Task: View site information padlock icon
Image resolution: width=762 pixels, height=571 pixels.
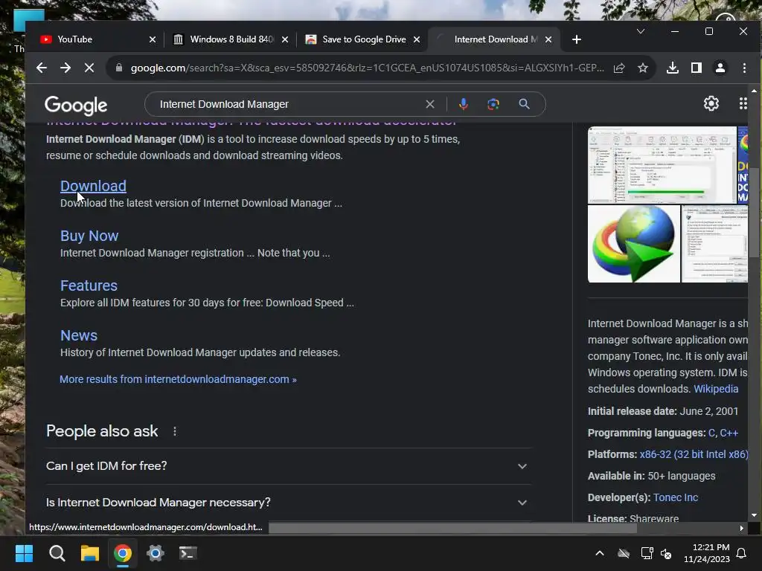Action: pos(119,68)
